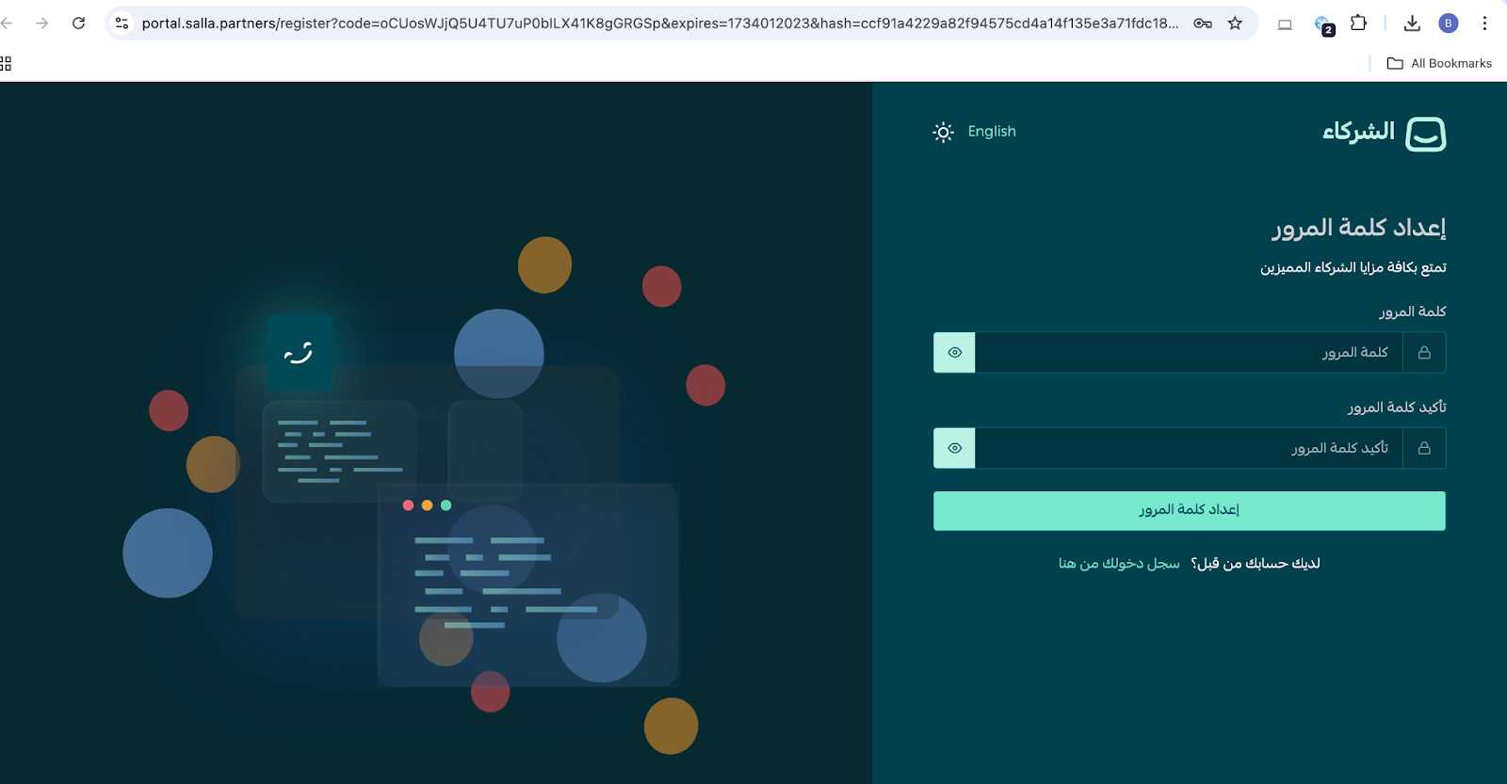Viewport: 1507px width, 784px height.
Task: Open the extension icon with badge 2
Action: (x=1323, y=24)
